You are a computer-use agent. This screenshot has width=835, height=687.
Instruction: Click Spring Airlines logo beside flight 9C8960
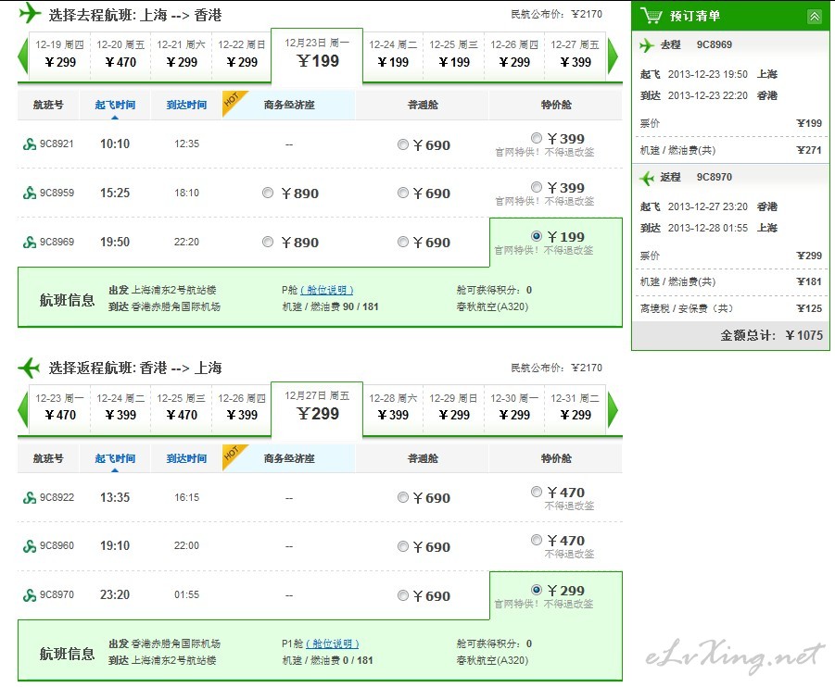coord(30,546)
